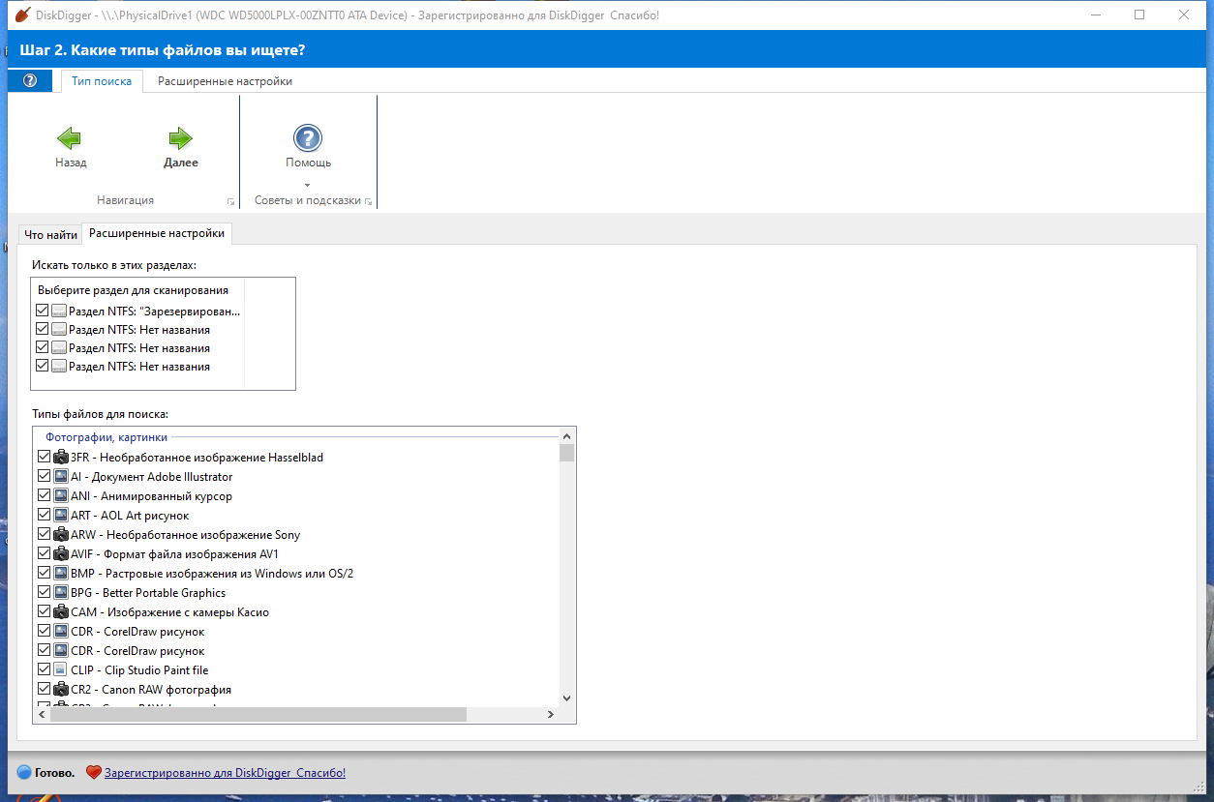Click the icon for ANI animated cursor

[61, 495]
